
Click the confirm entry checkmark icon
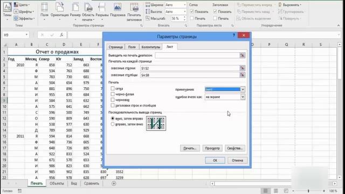[x=52, y=34]
